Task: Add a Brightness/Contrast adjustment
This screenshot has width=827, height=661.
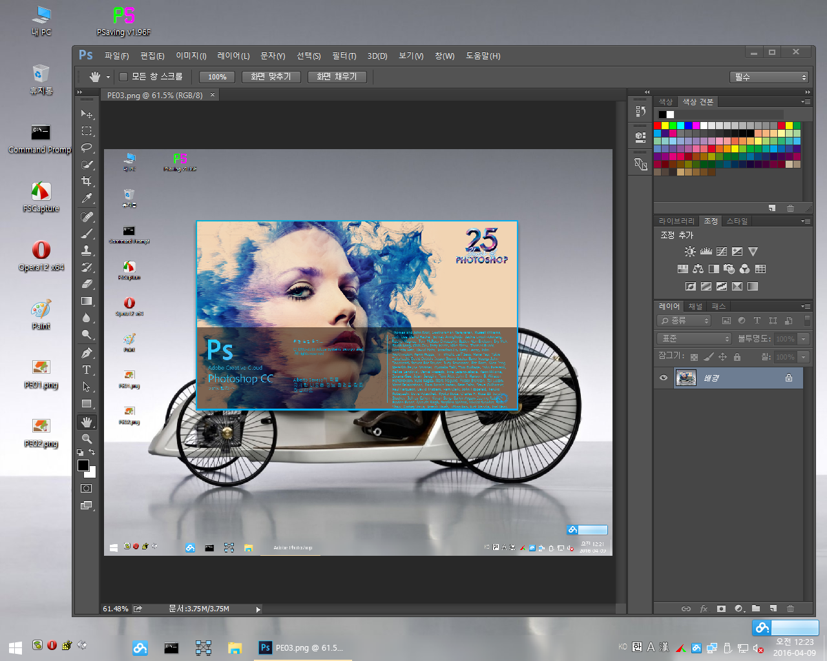Action: tap(690, 252)
